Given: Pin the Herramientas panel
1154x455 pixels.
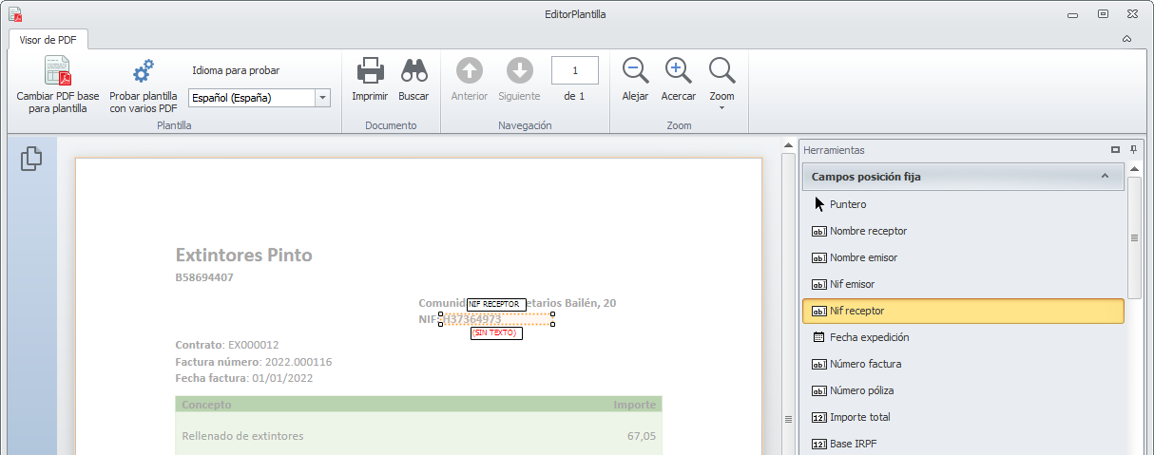Looking at the screenshot, I should coord(1133,149).
